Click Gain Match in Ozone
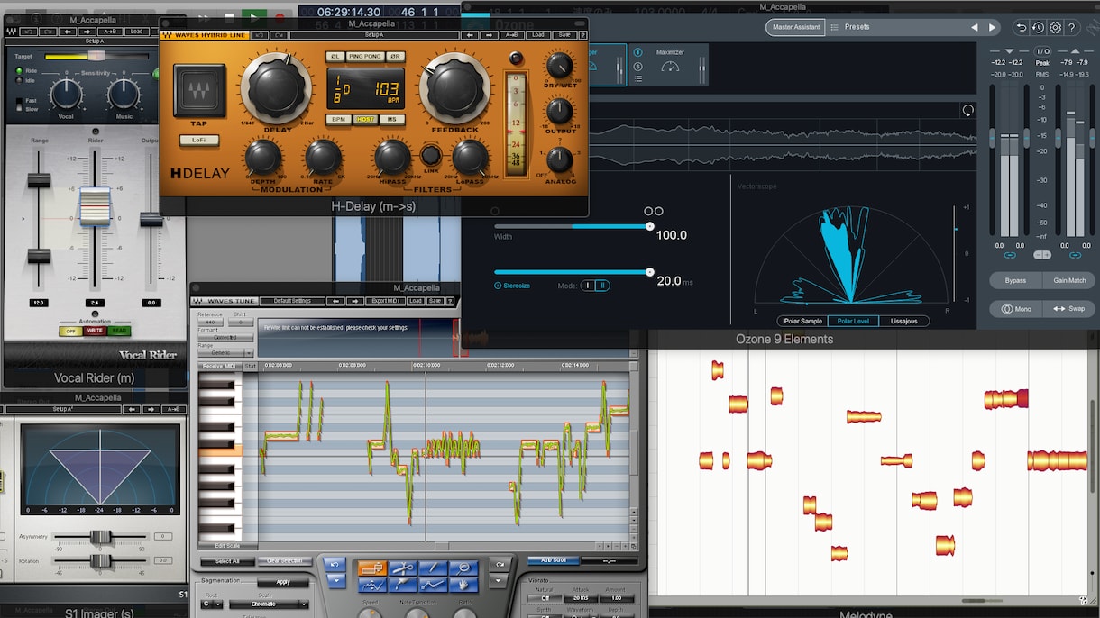 click(x=1069, y=280)
